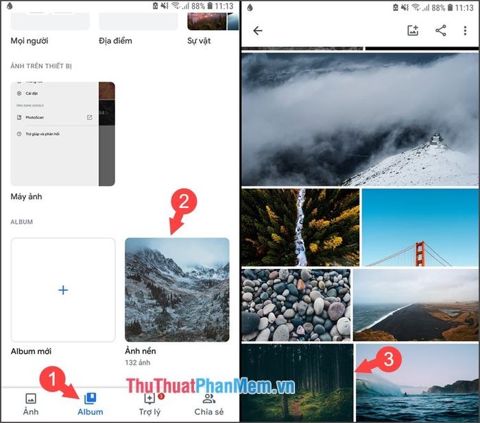Tap the Album mới label

point(31,351)
